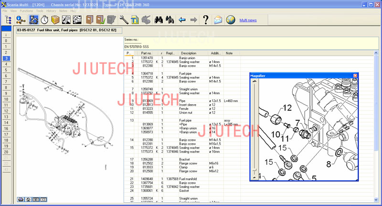This screenshot has width=382, height=206.
Task: Click the TI document icon
Action: click(x=135, y=20)
